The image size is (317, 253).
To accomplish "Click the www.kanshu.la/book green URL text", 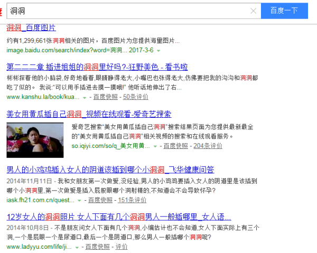I will tap(43, 97).
